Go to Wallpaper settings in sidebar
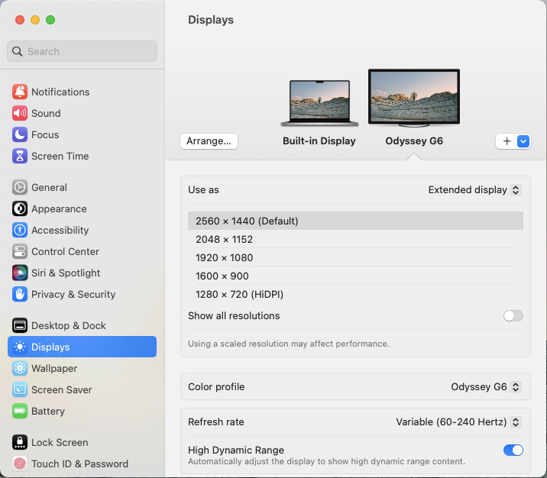 tap(53, 368)
